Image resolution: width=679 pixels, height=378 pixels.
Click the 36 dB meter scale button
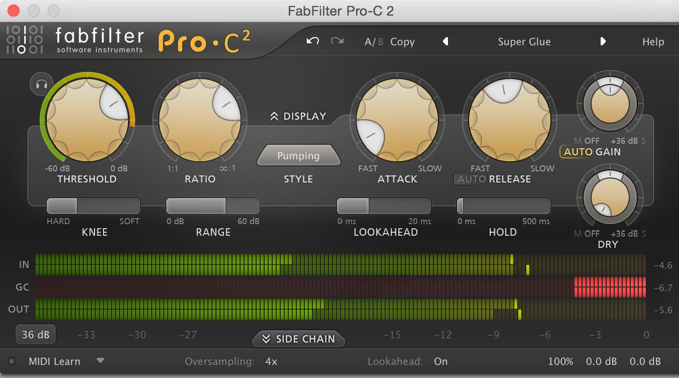click(36, 334)
